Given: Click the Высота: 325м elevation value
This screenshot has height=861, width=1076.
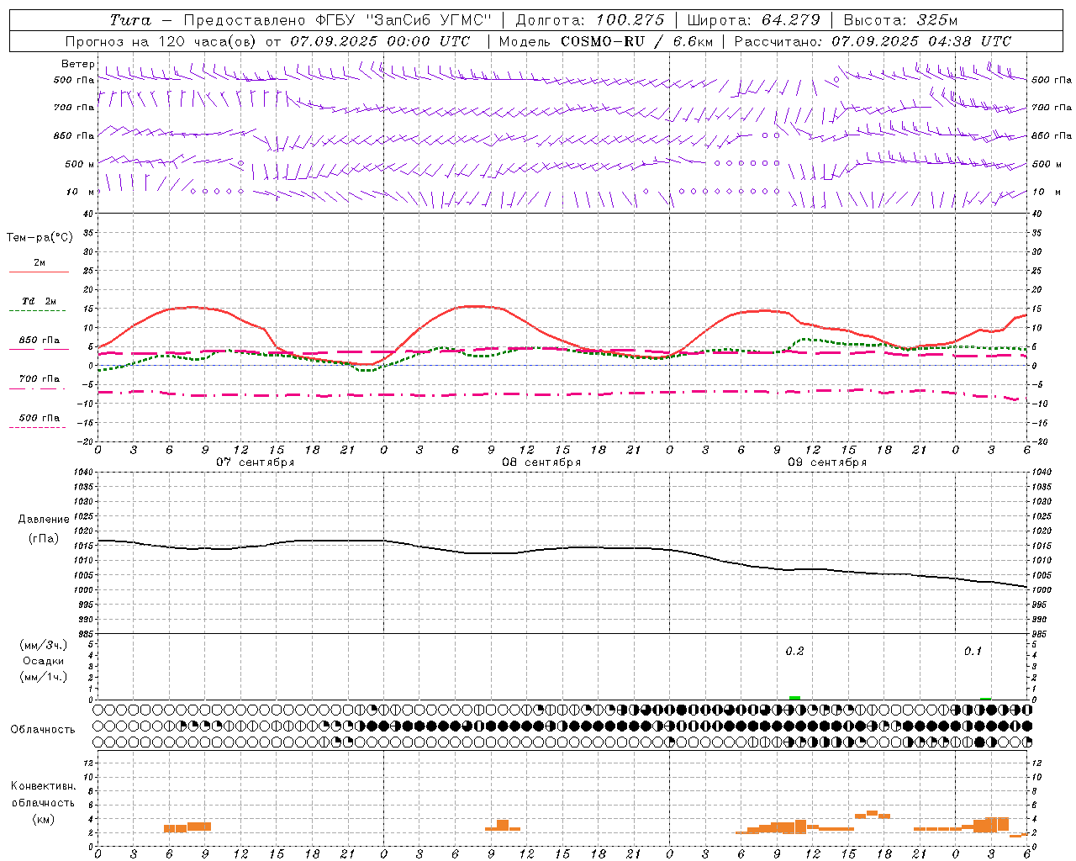Looking at the screenshot, I should (900, 20).
